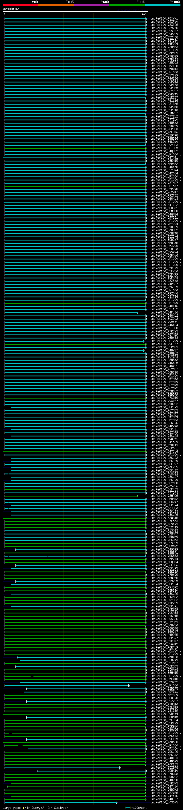Open the UniRef100_P29766 hit entry

point(164,28)
